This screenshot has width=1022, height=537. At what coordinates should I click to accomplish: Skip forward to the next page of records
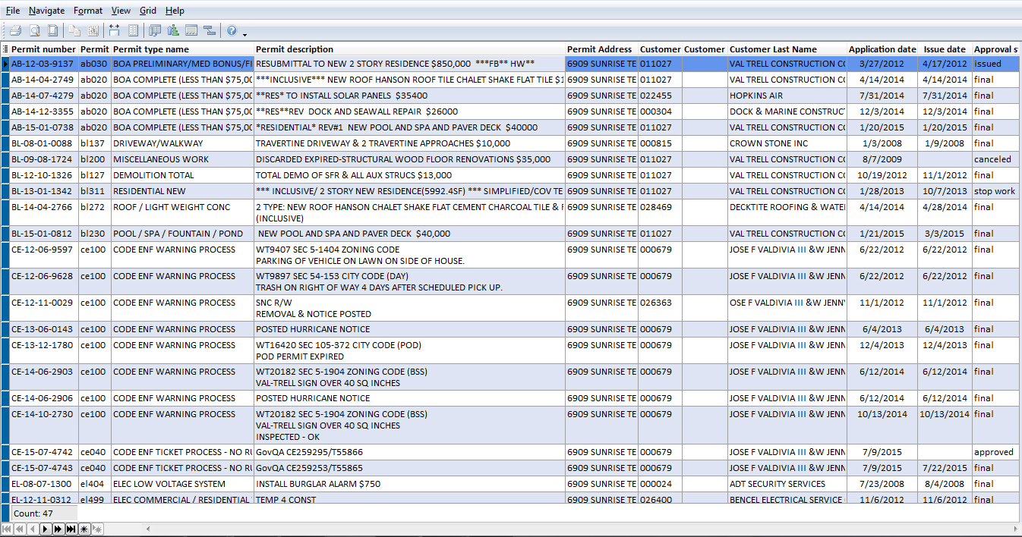pos(58,529)
